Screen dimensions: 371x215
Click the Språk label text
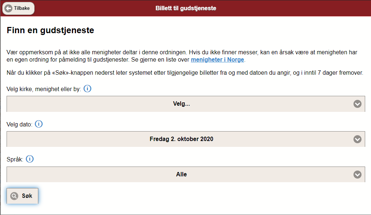[15, 160]
